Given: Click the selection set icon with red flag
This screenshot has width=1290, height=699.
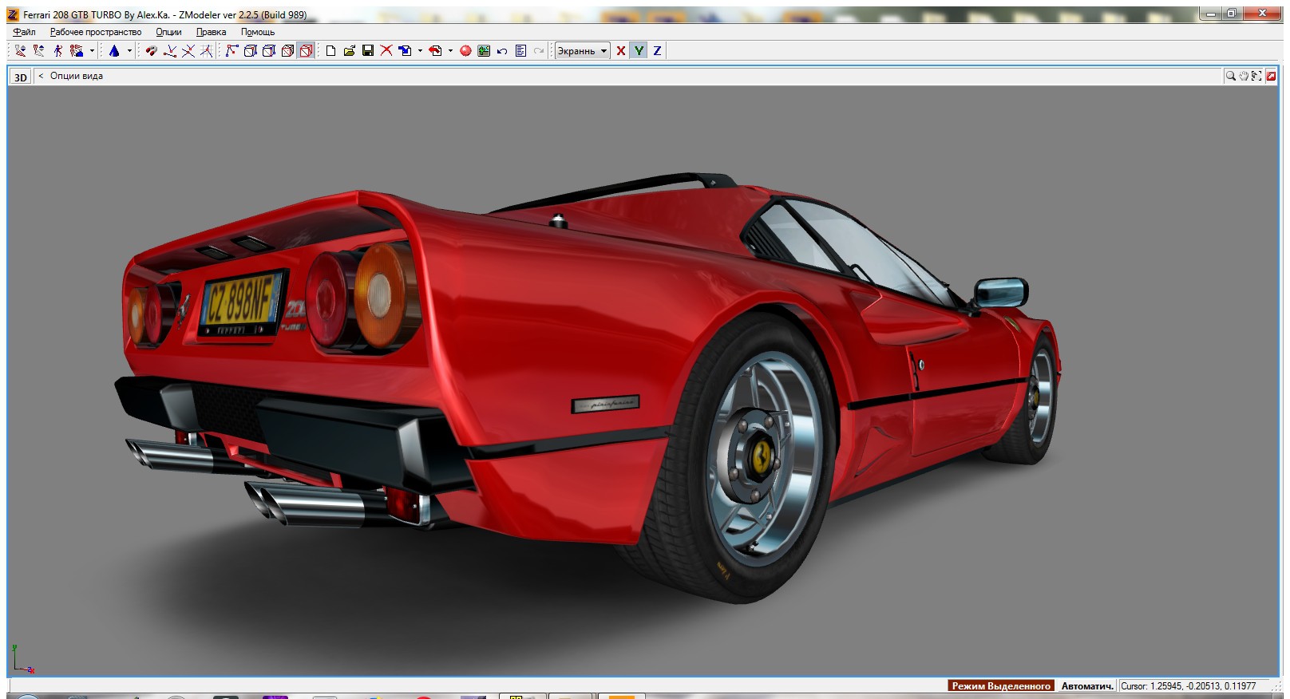Looking at the screenshot, I should [x=77, y=51].
